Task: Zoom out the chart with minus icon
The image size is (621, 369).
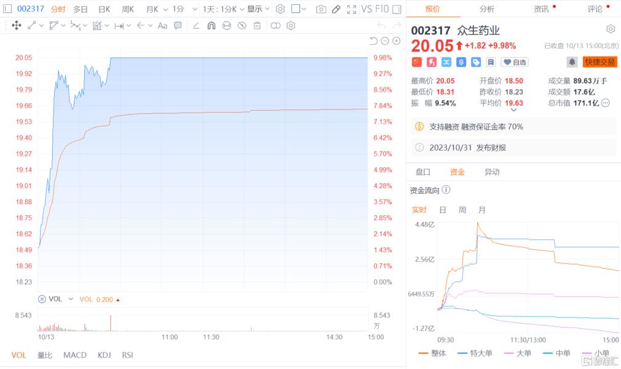Action: pyautogui.click(x=384, y=41)
